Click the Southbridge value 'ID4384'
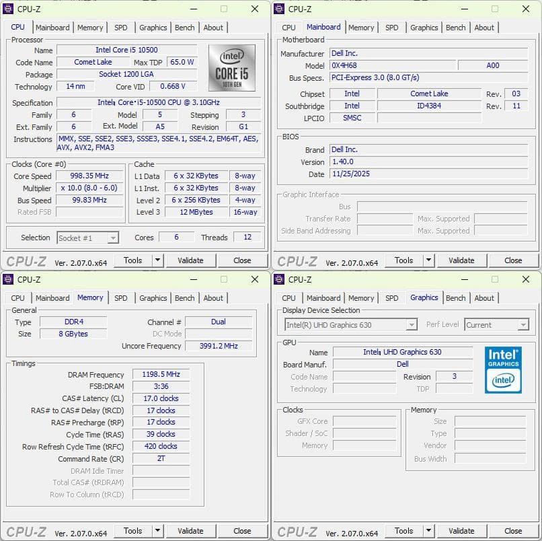Image resolution: width=542 pixels, height=541 pixels. click(429, 106)
